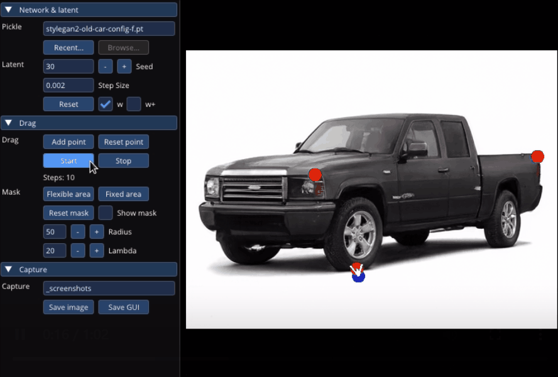The image size is (558, 377).
Task: Click the Reset mask button
Action: point(68,213)
